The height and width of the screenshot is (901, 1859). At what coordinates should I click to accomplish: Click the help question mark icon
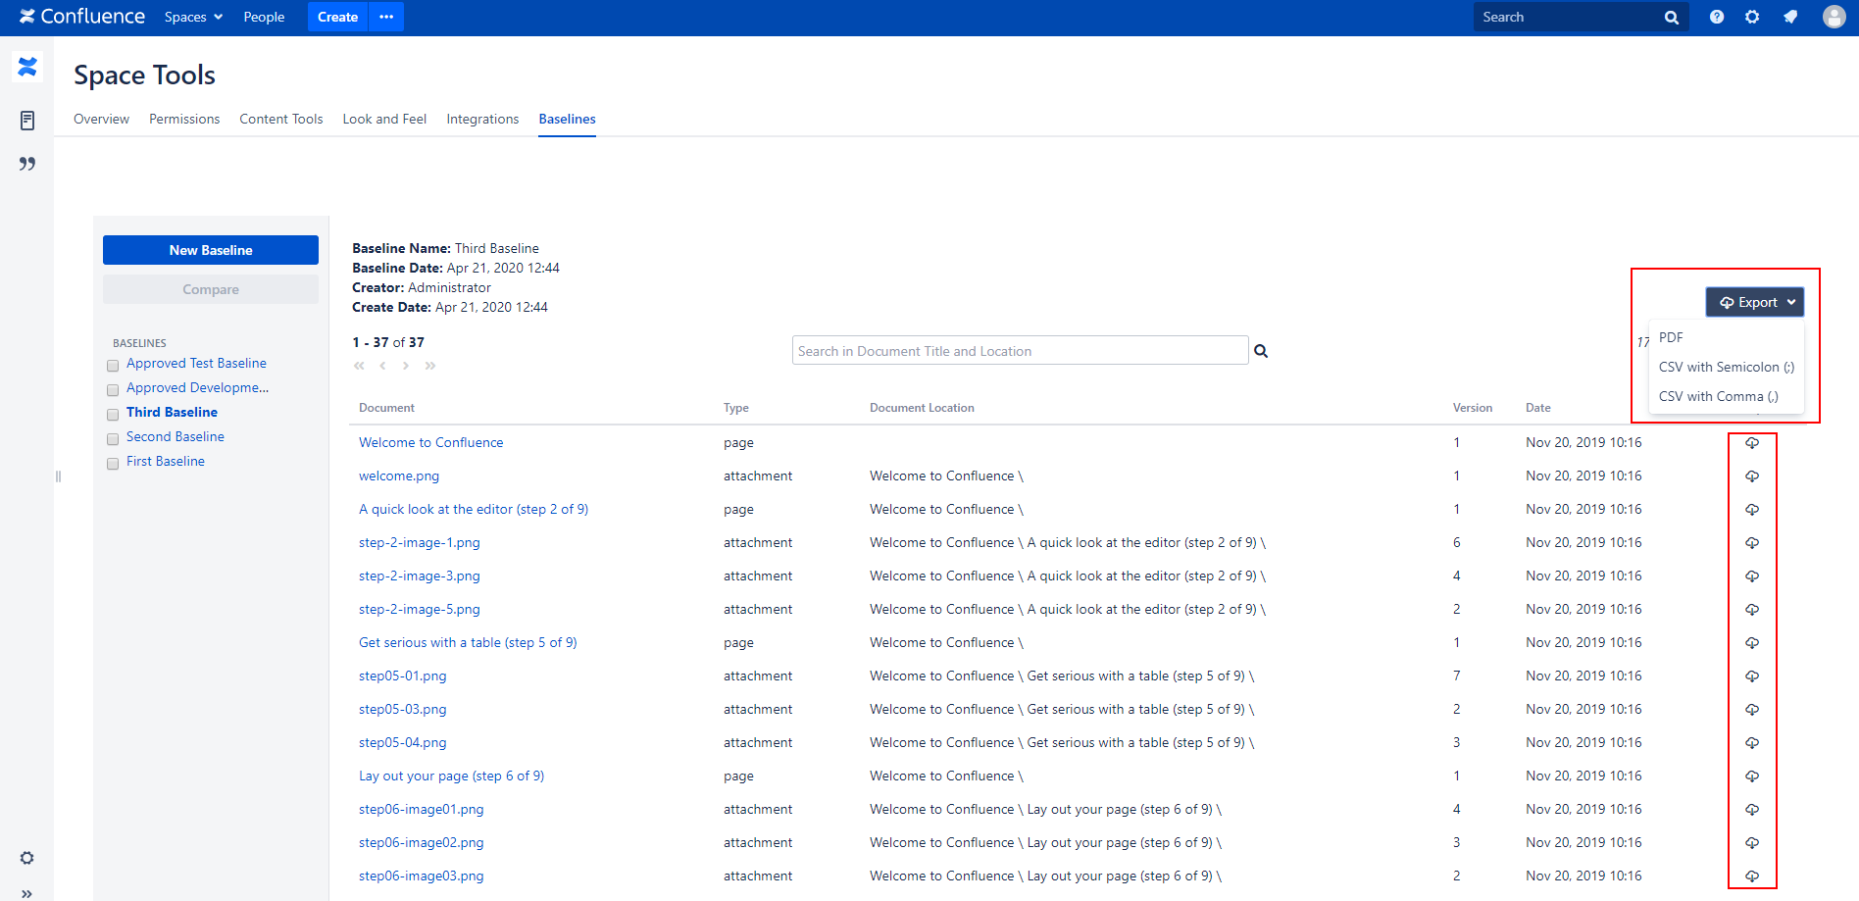(1716, 17)
